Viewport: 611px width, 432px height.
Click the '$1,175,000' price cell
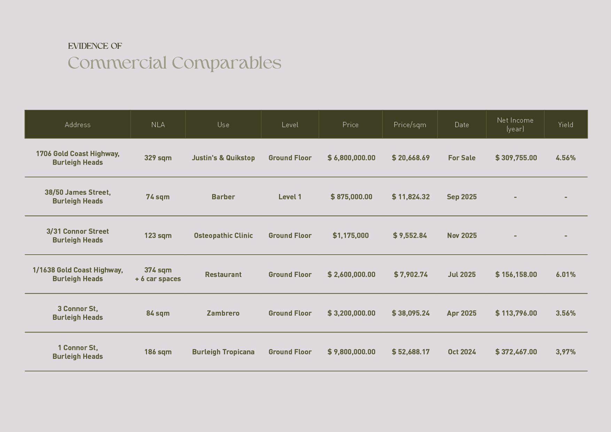point(350,236)
